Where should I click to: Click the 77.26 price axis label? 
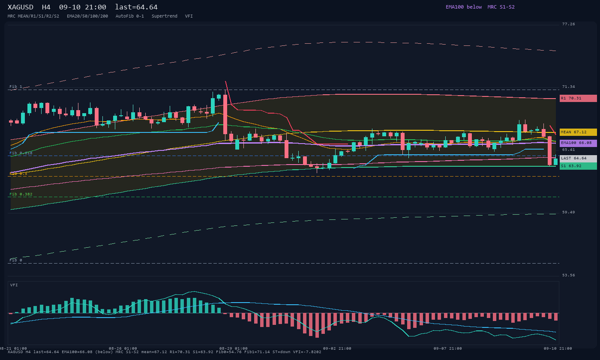coord(569,24)
